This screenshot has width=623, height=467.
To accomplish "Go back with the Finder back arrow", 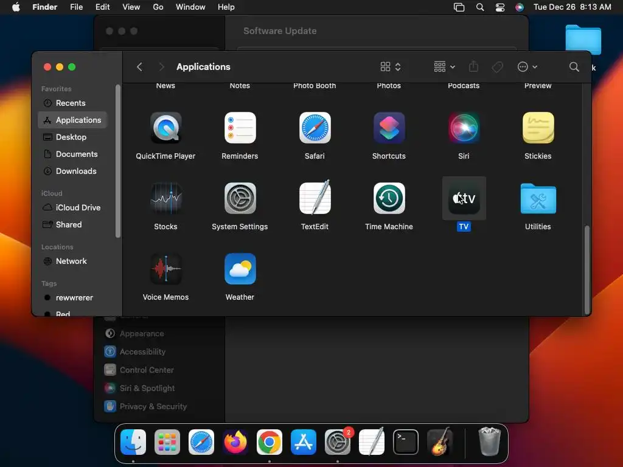I will click(x=139, y=67).
